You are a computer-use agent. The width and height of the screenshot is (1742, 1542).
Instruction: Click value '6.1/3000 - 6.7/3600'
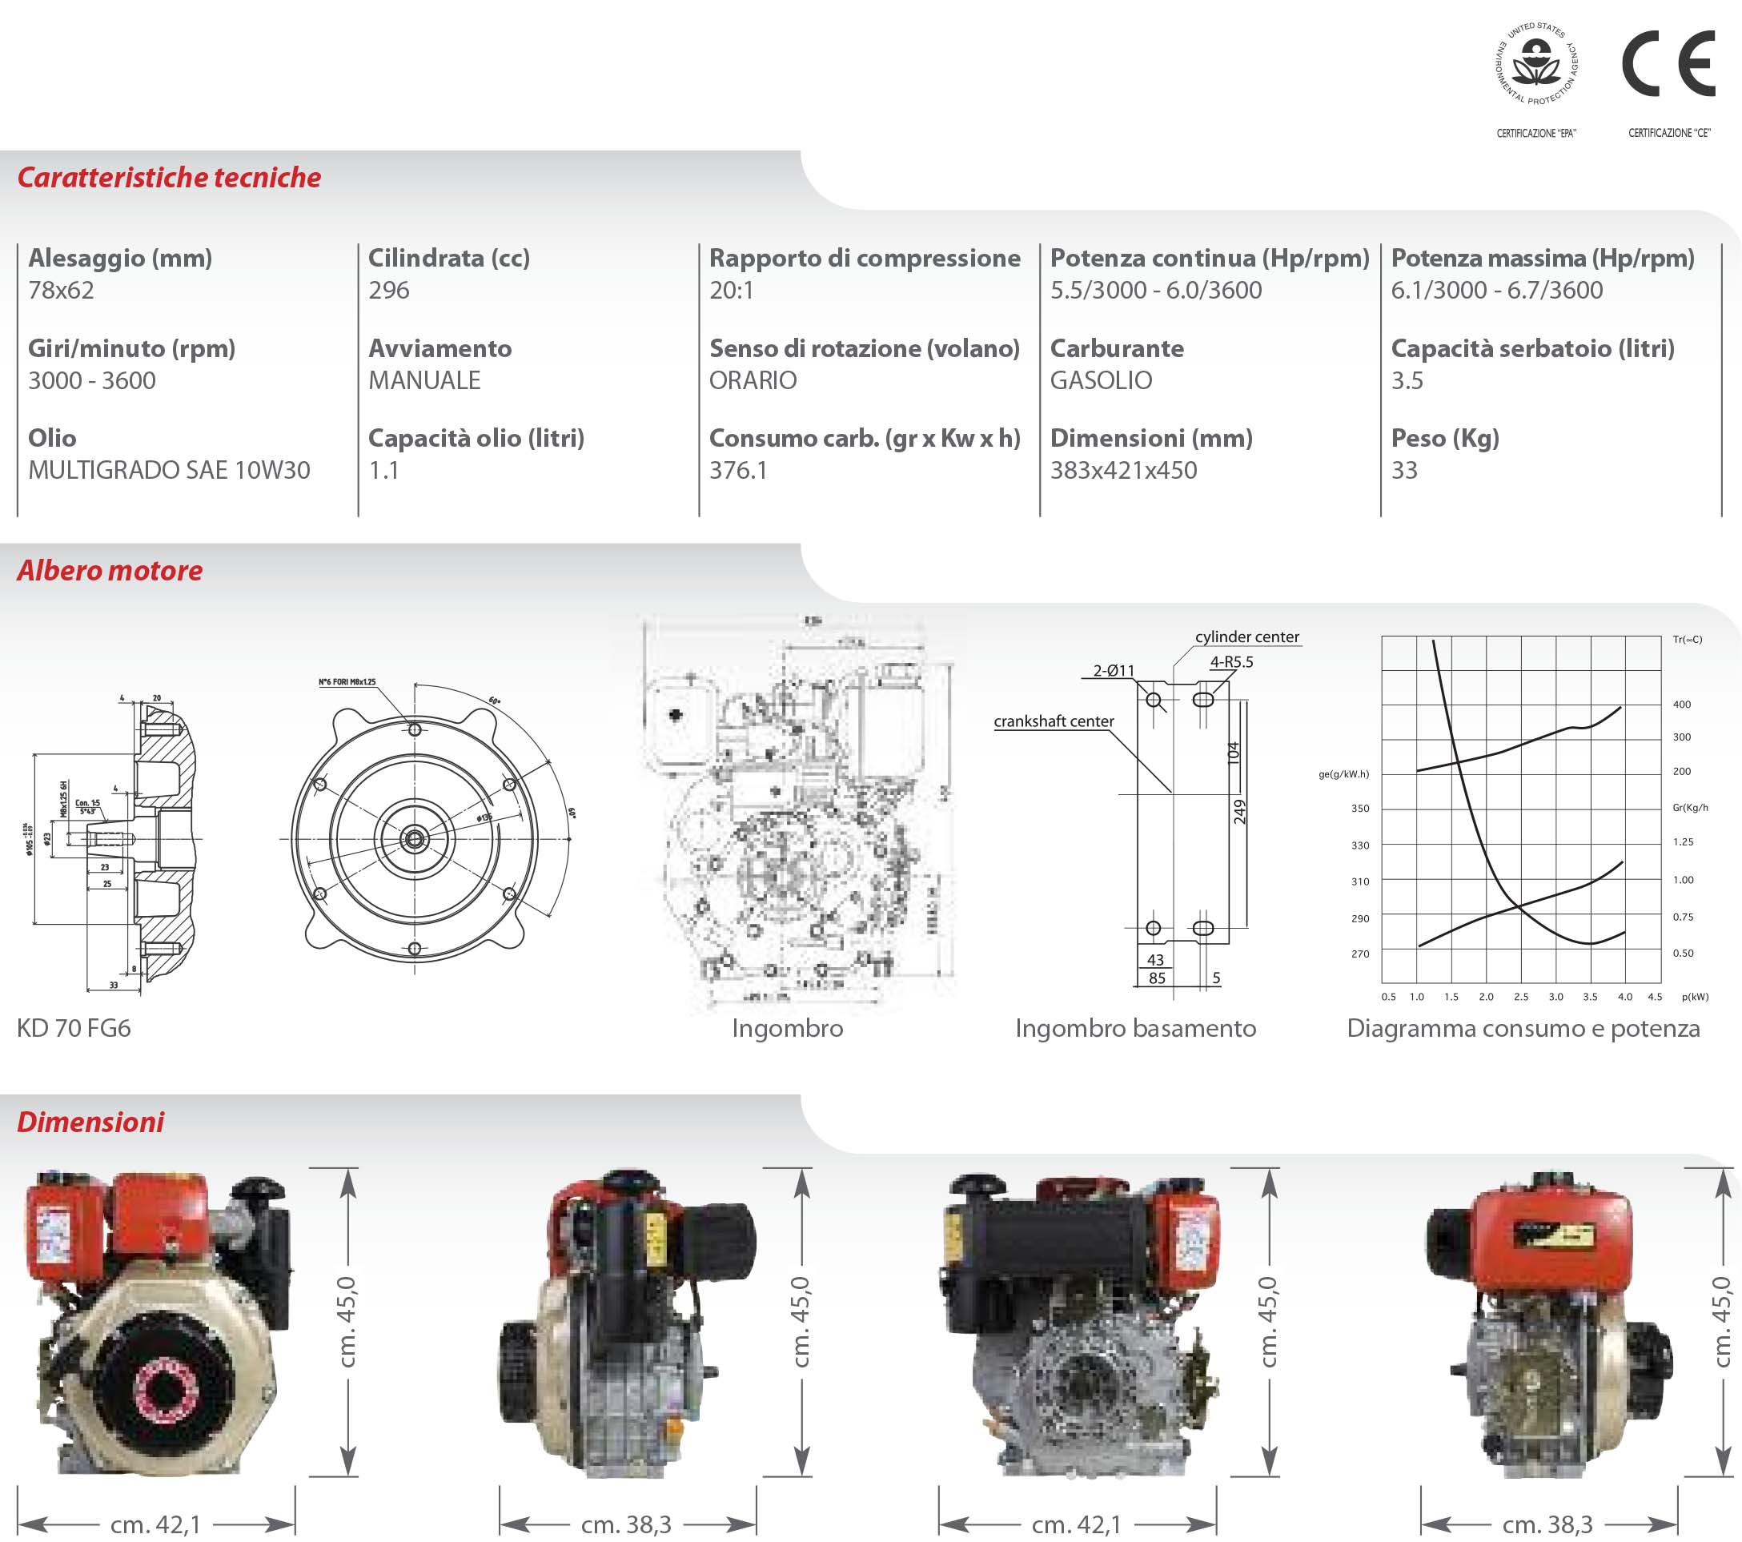pos(1496,291)
